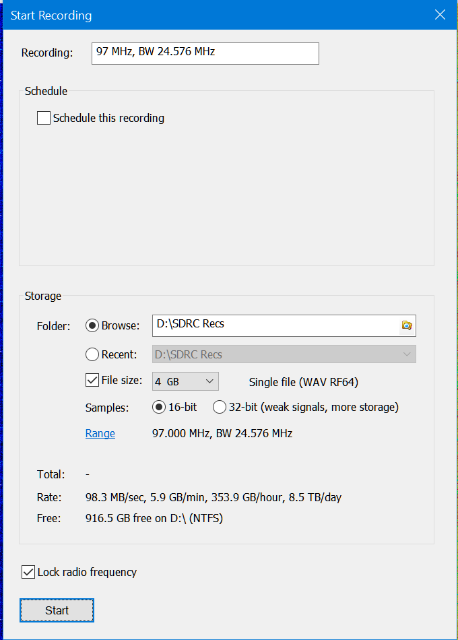Click the folder browse icon in path field
Screen dimensions: 458x640
tap(407, 325)
